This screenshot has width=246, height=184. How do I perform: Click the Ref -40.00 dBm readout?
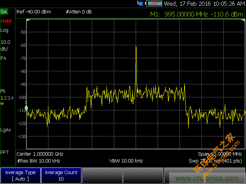(x=34, y=12)
